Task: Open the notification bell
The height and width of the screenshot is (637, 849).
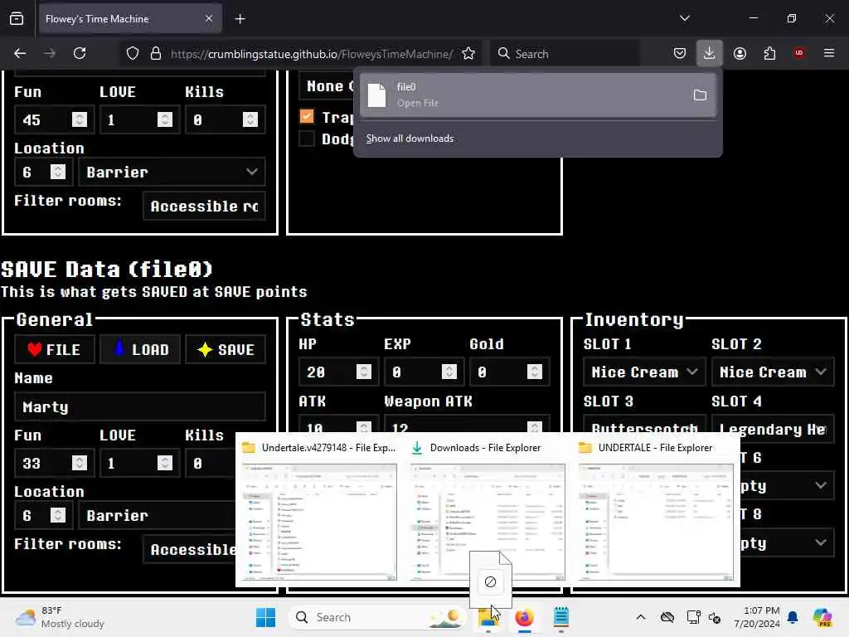Action: (x=793, y=617)
